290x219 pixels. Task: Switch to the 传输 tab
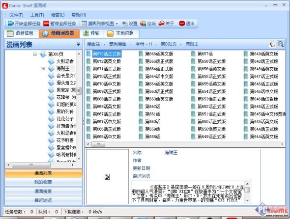click(91, 33)
